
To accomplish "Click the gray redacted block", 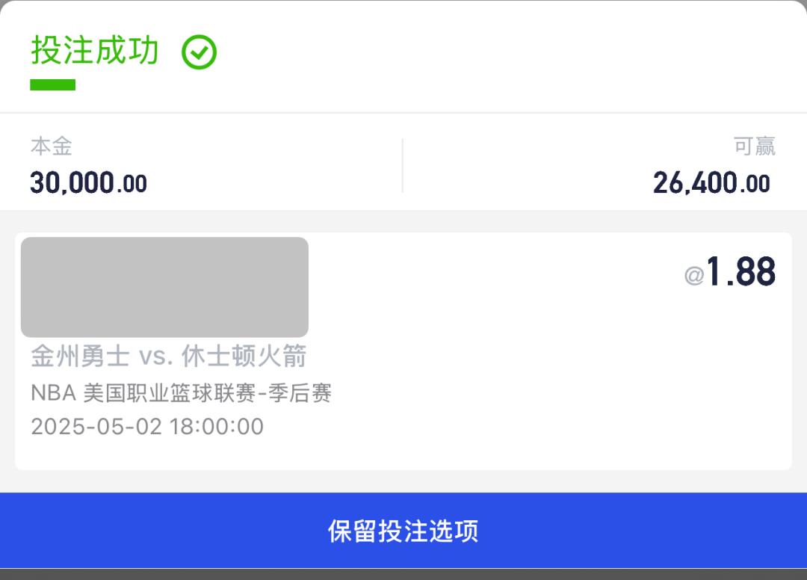I will pos(164,287).
